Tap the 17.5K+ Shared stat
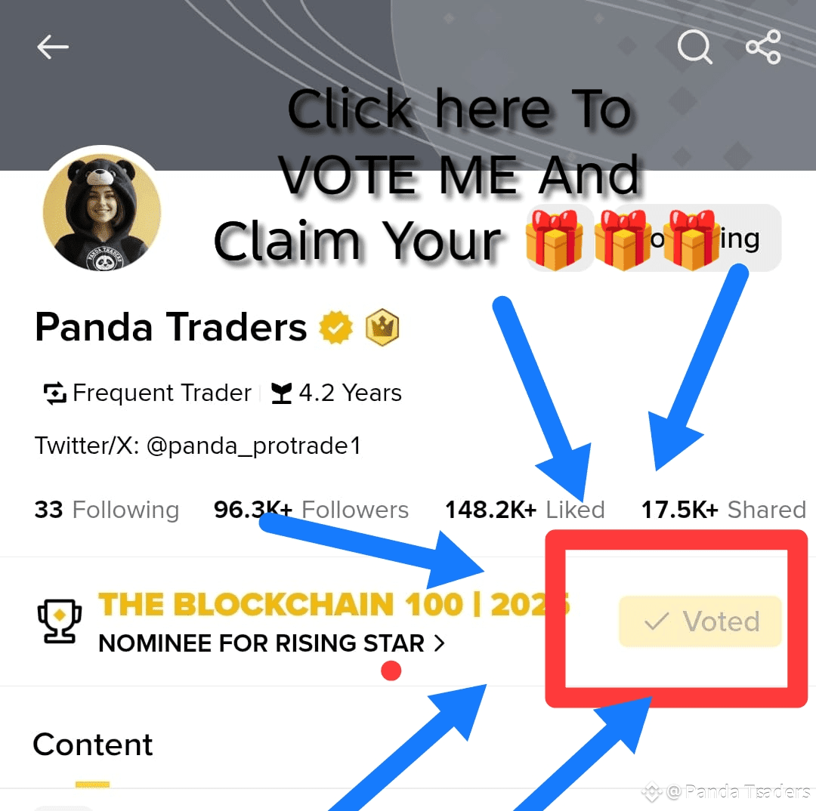Viewport: 816px width, 811px height. (x=723, y=510)
